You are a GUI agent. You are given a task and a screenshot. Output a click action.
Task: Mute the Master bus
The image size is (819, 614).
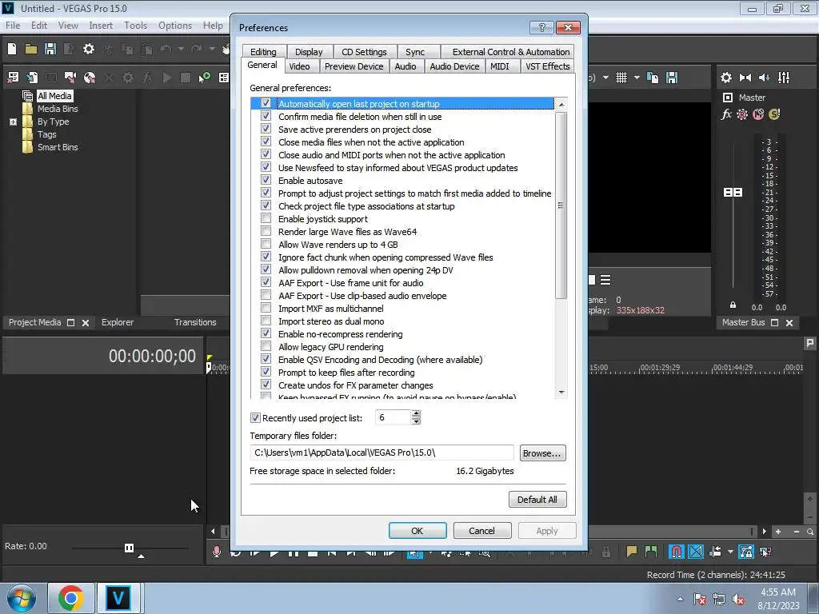[x=758, y=114]
